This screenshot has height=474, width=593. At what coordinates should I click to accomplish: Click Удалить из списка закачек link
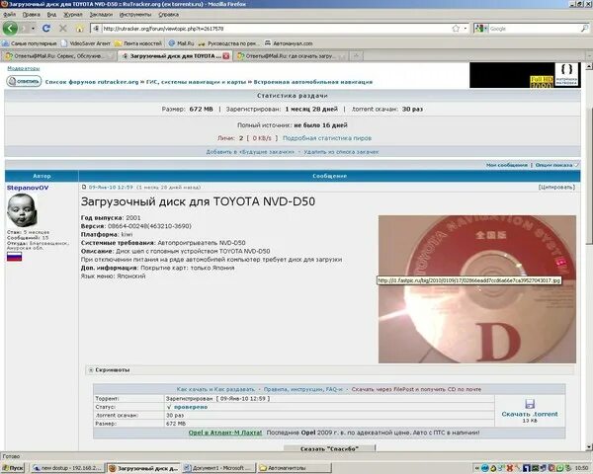(341, 152)
